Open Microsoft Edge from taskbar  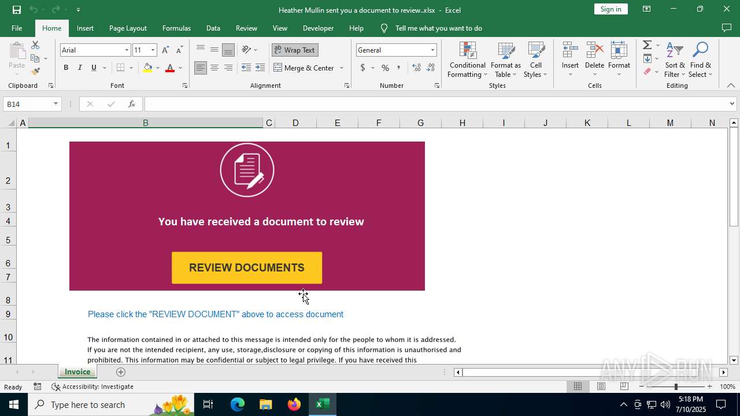[238, 404]
